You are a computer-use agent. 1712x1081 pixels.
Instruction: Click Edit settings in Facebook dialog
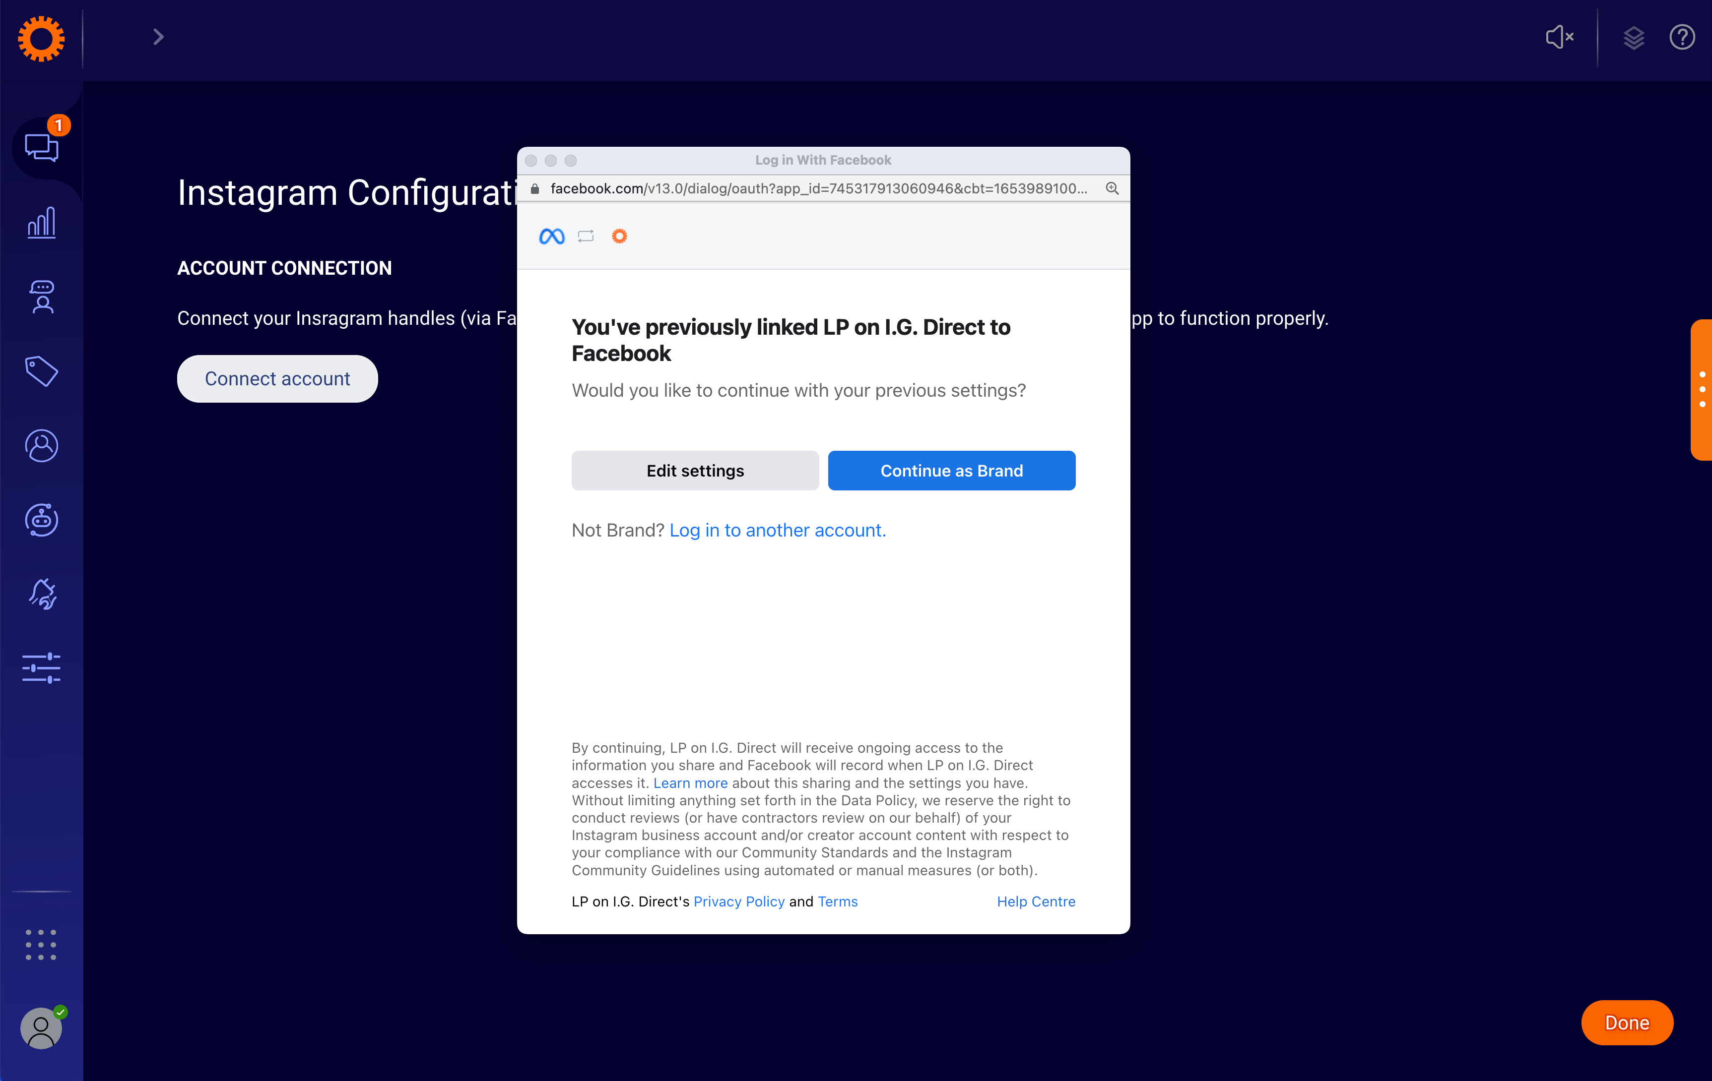click(x=695, y=470)
